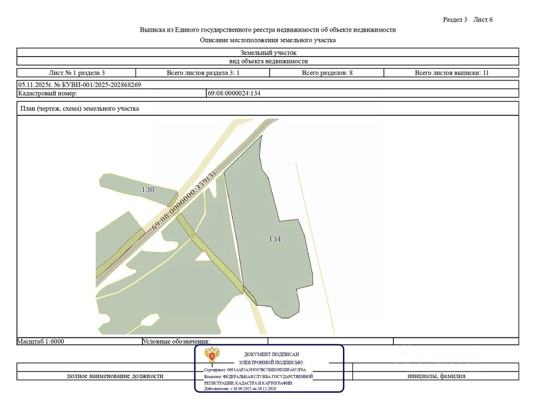The height and width of the screenshot is (414, 536).
Task: Click the 'Лист № 1 раздела 3' cell
Action: [77, 73]
